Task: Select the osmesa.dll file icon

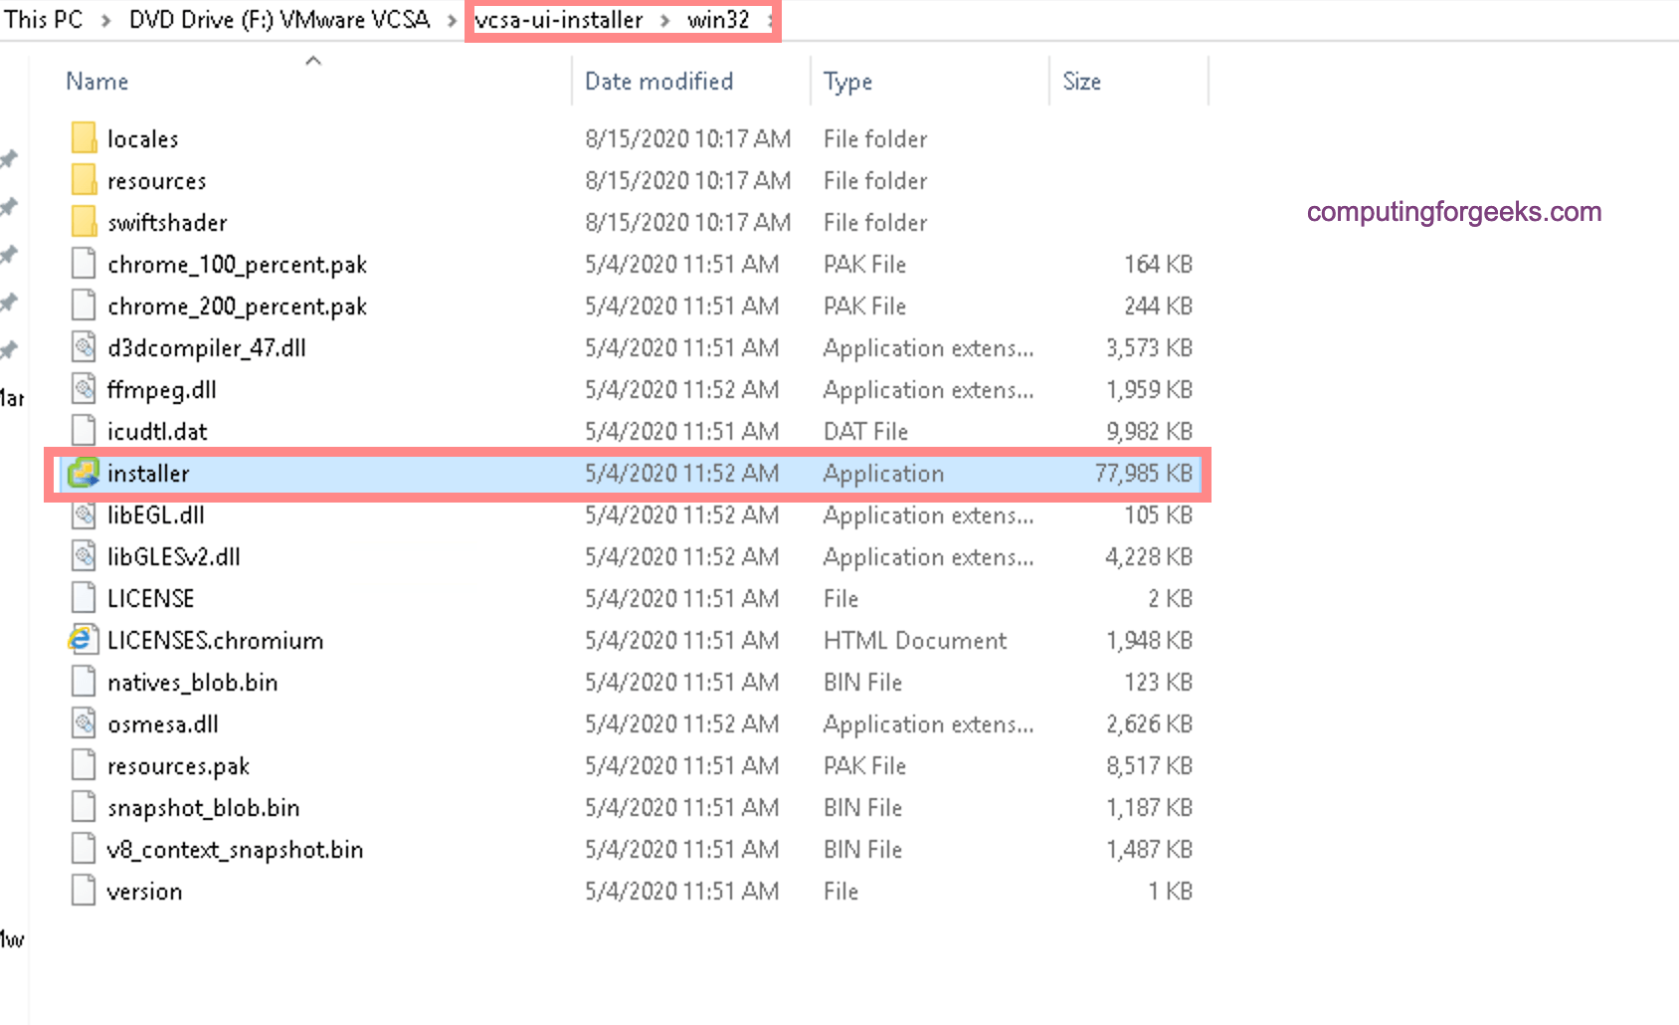Action: click(x=84, y=723)
